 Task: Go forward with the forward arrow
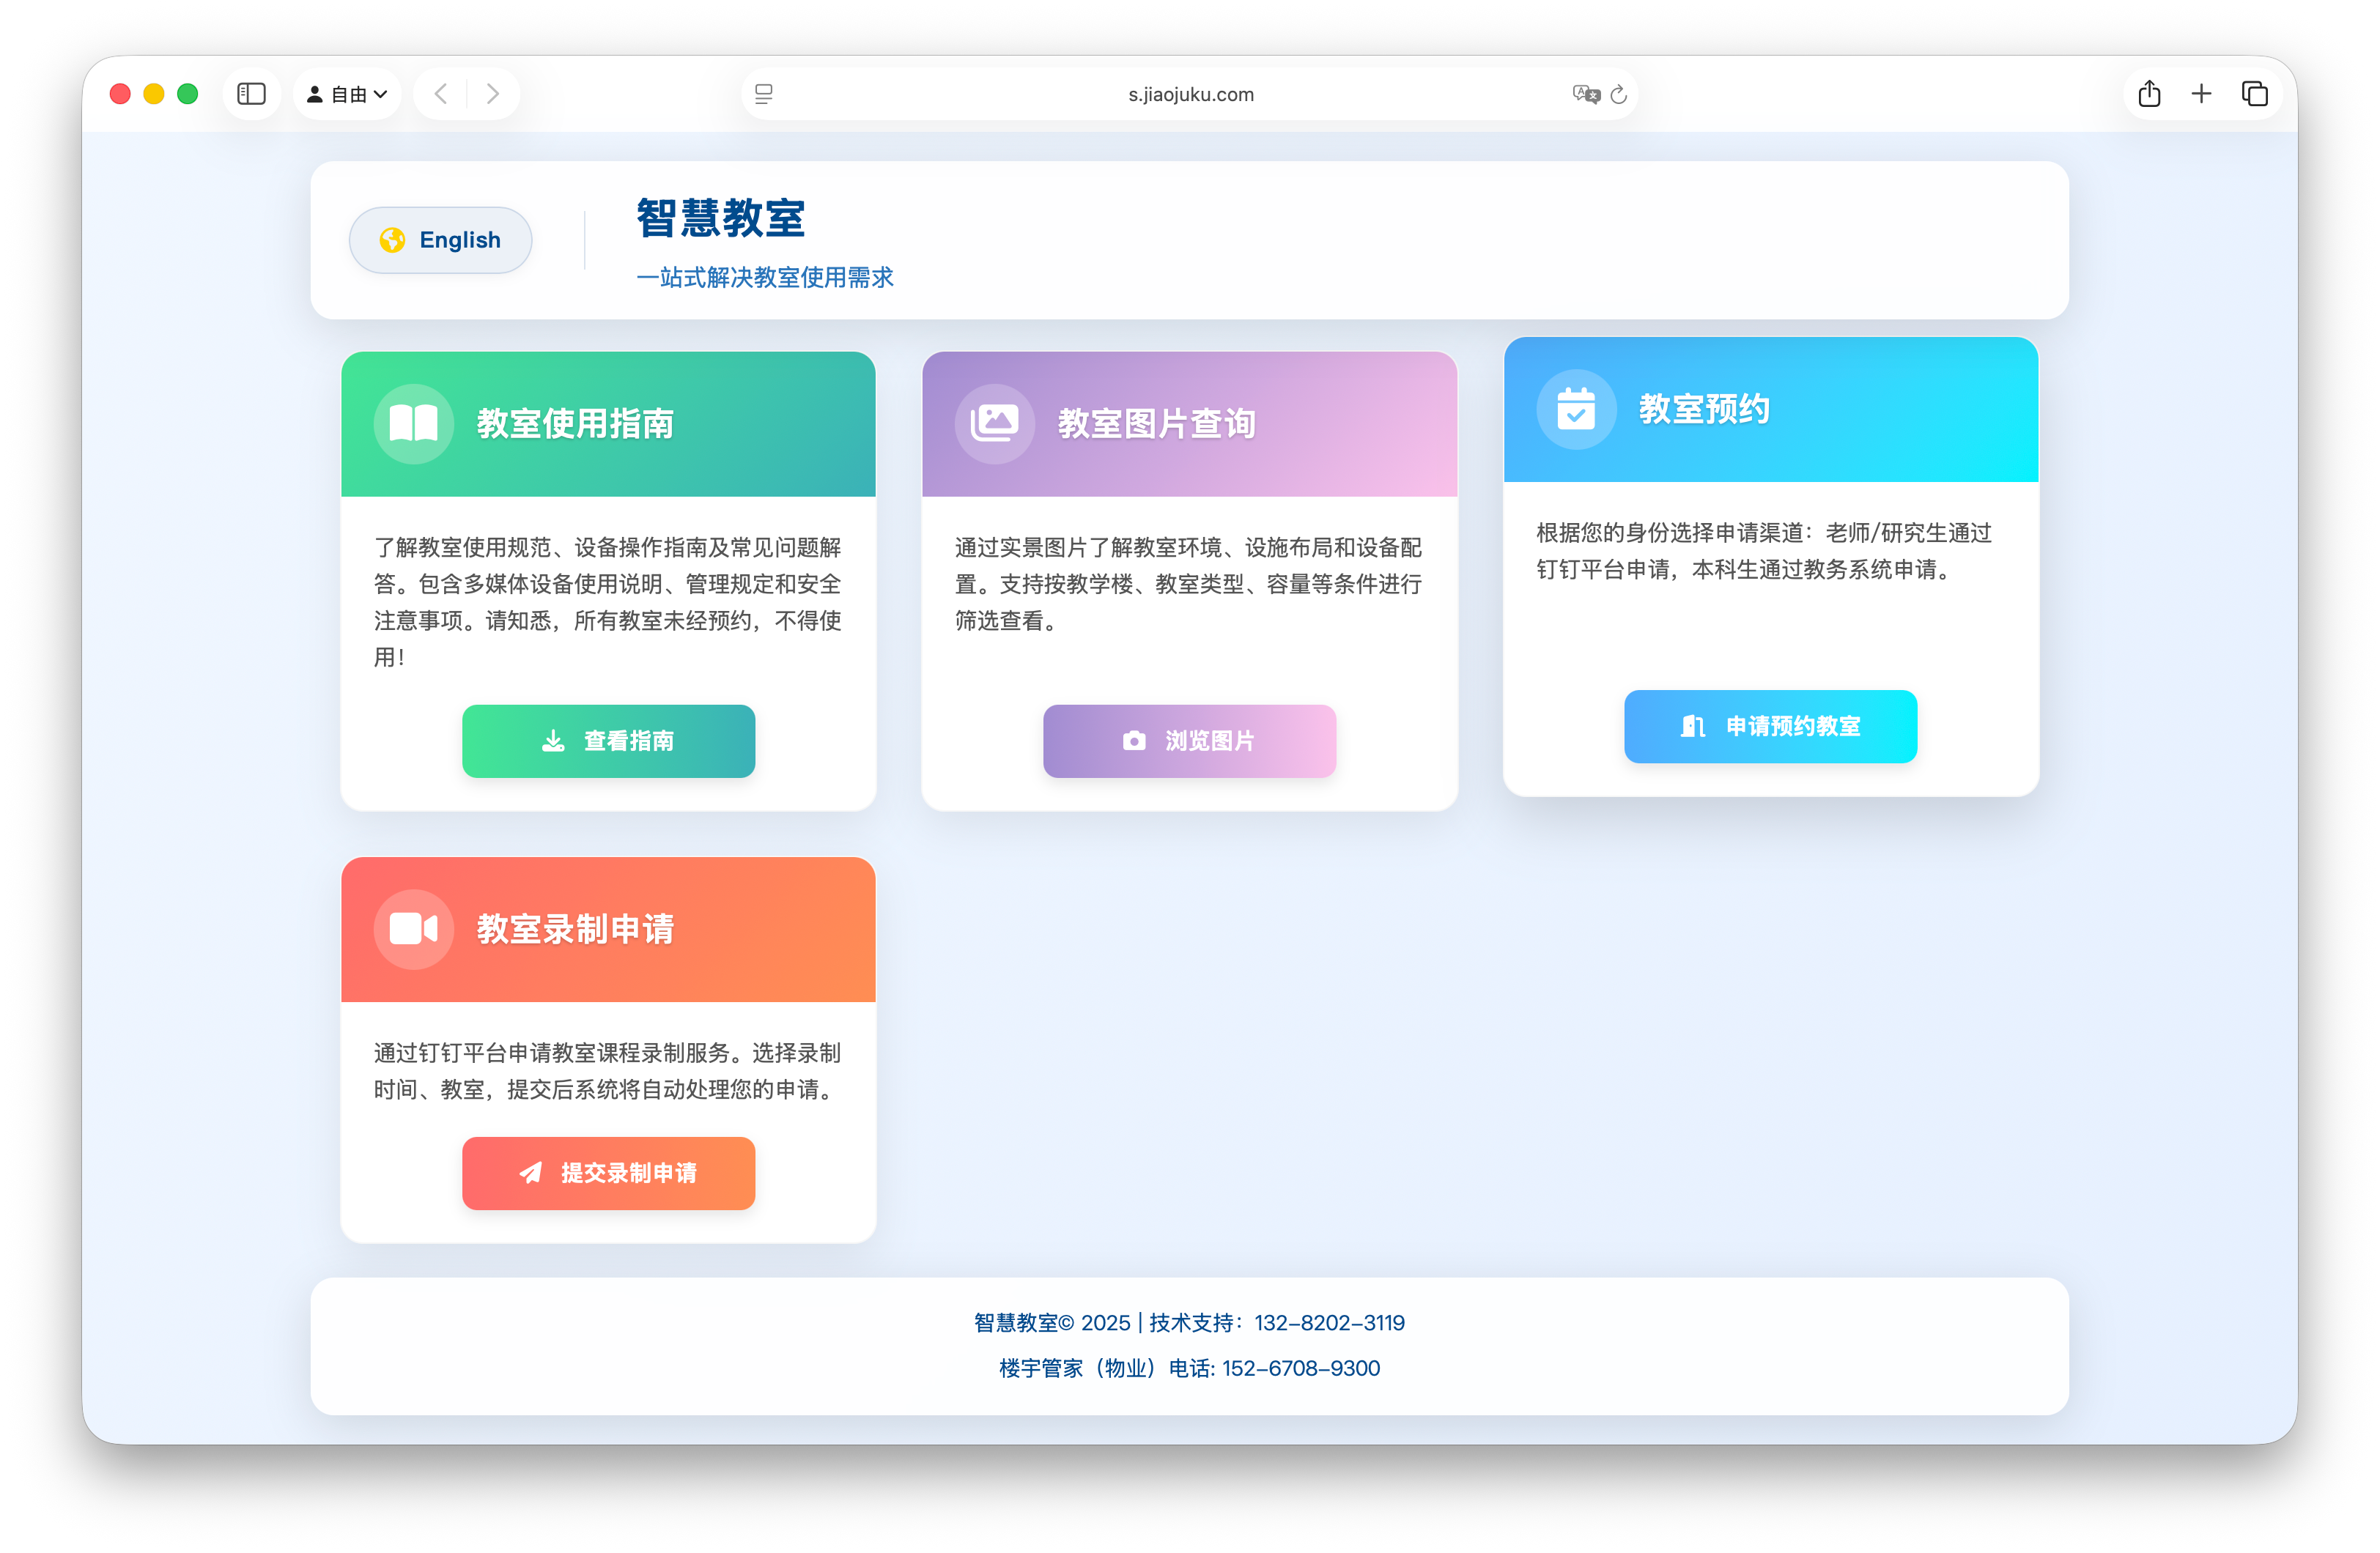pos(493,94)
